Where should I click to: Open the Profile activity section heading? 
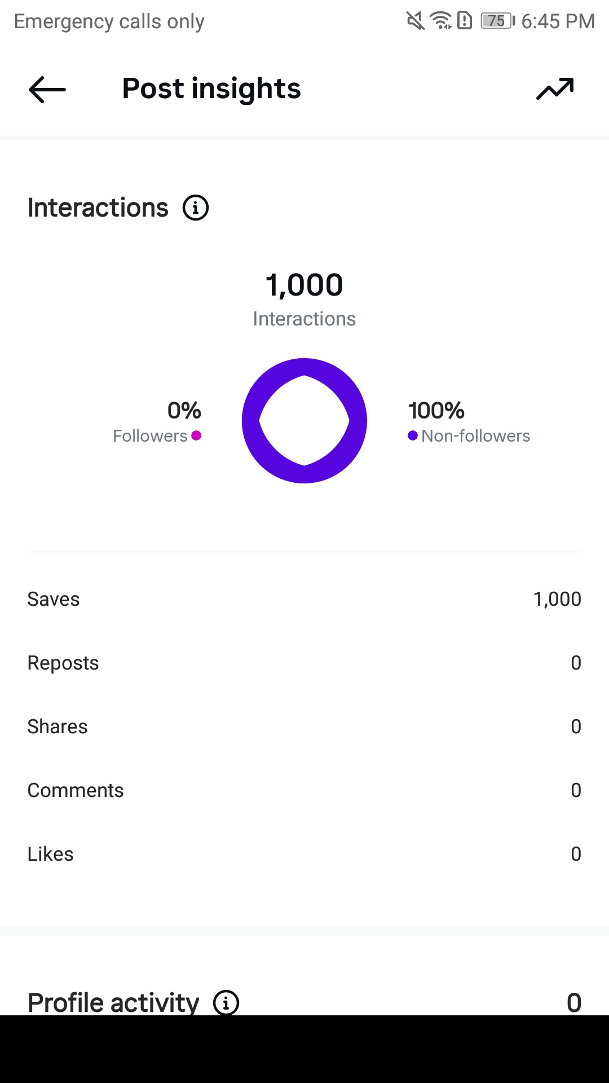pyautogui.click(x=113, y=1002)
